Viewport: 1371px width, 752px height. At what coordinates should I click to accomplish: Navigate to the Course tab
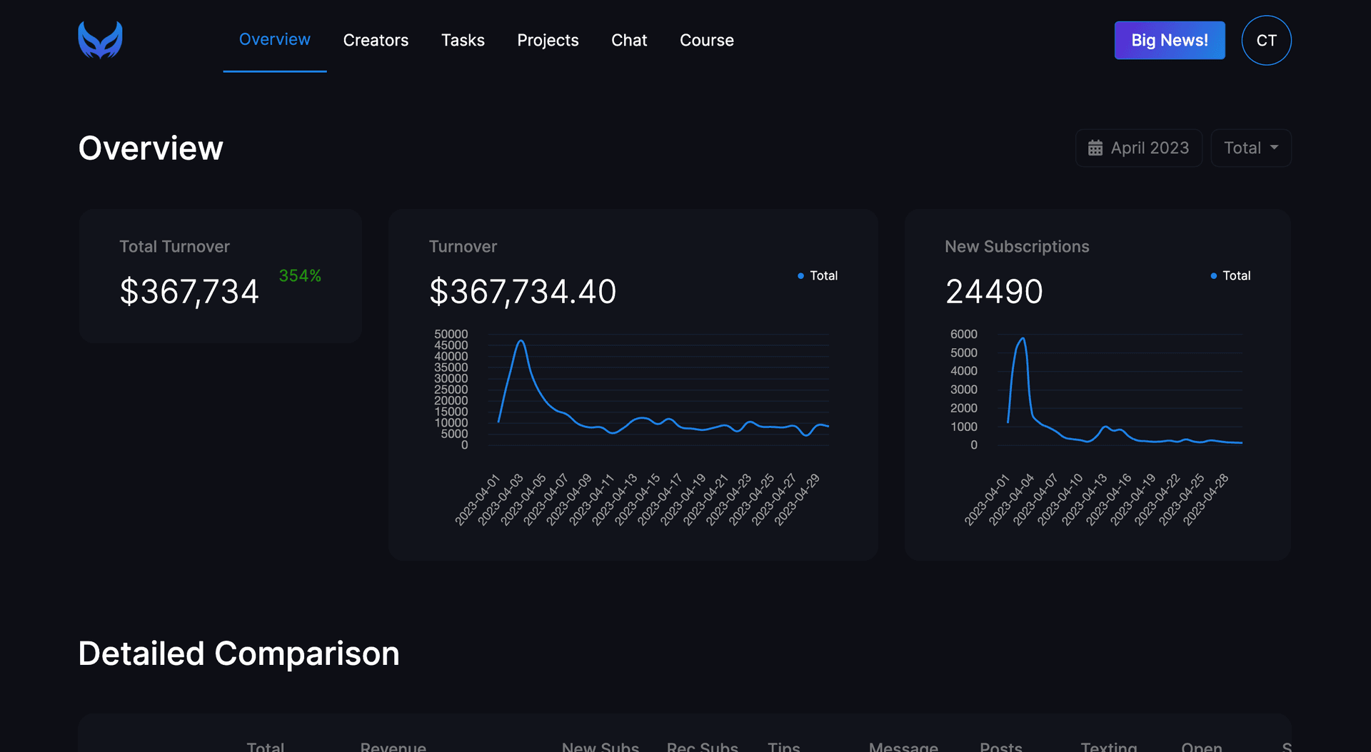click(x=706, y=41)
